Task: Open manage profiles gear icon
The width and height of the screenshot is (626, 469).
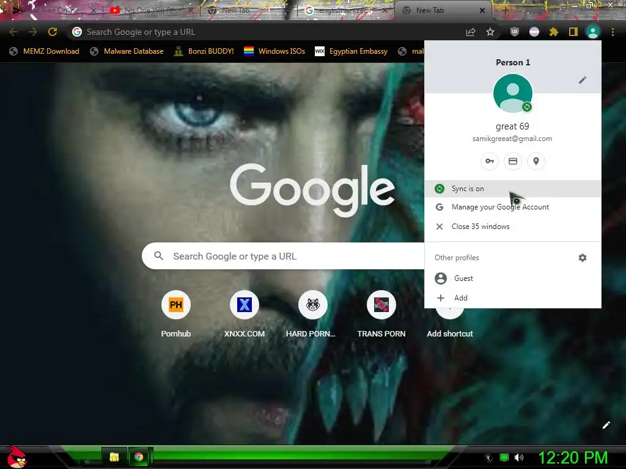Action: coord(583,258)
